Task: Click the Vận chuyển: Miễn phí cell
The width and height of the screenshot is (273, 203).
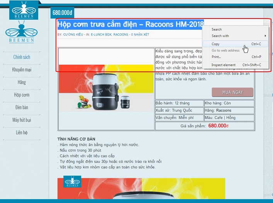Action: tap(179, 118)
